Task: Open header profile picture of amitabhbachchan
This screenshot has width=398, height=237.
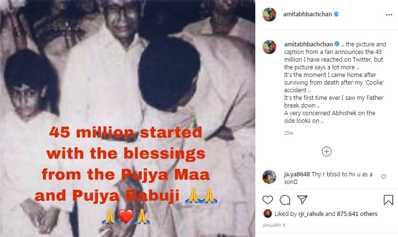Action: point(269,14)
